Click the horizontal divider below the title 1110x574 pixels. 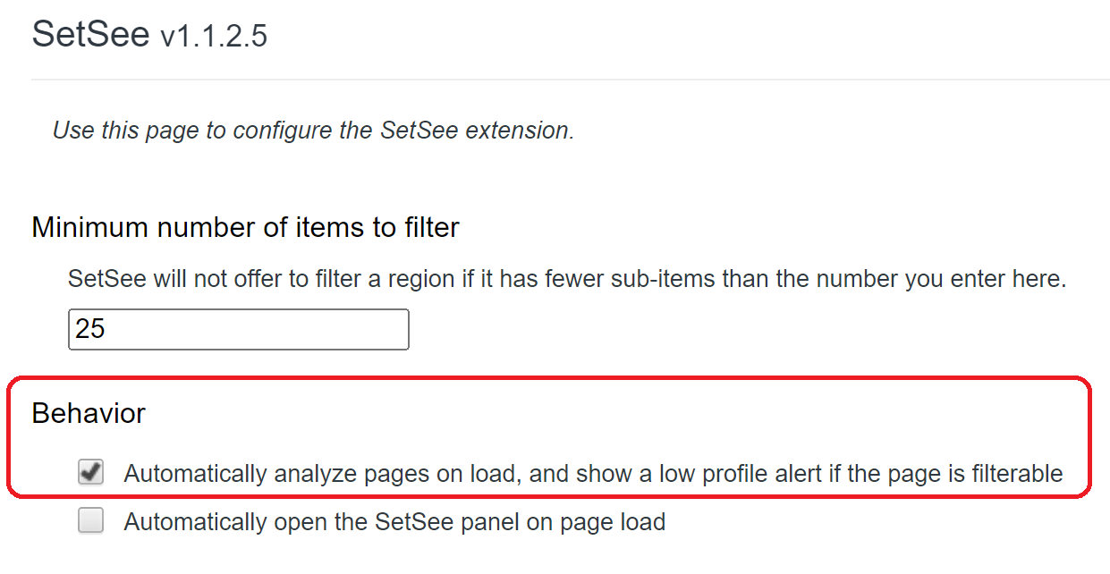coord(569,80)
